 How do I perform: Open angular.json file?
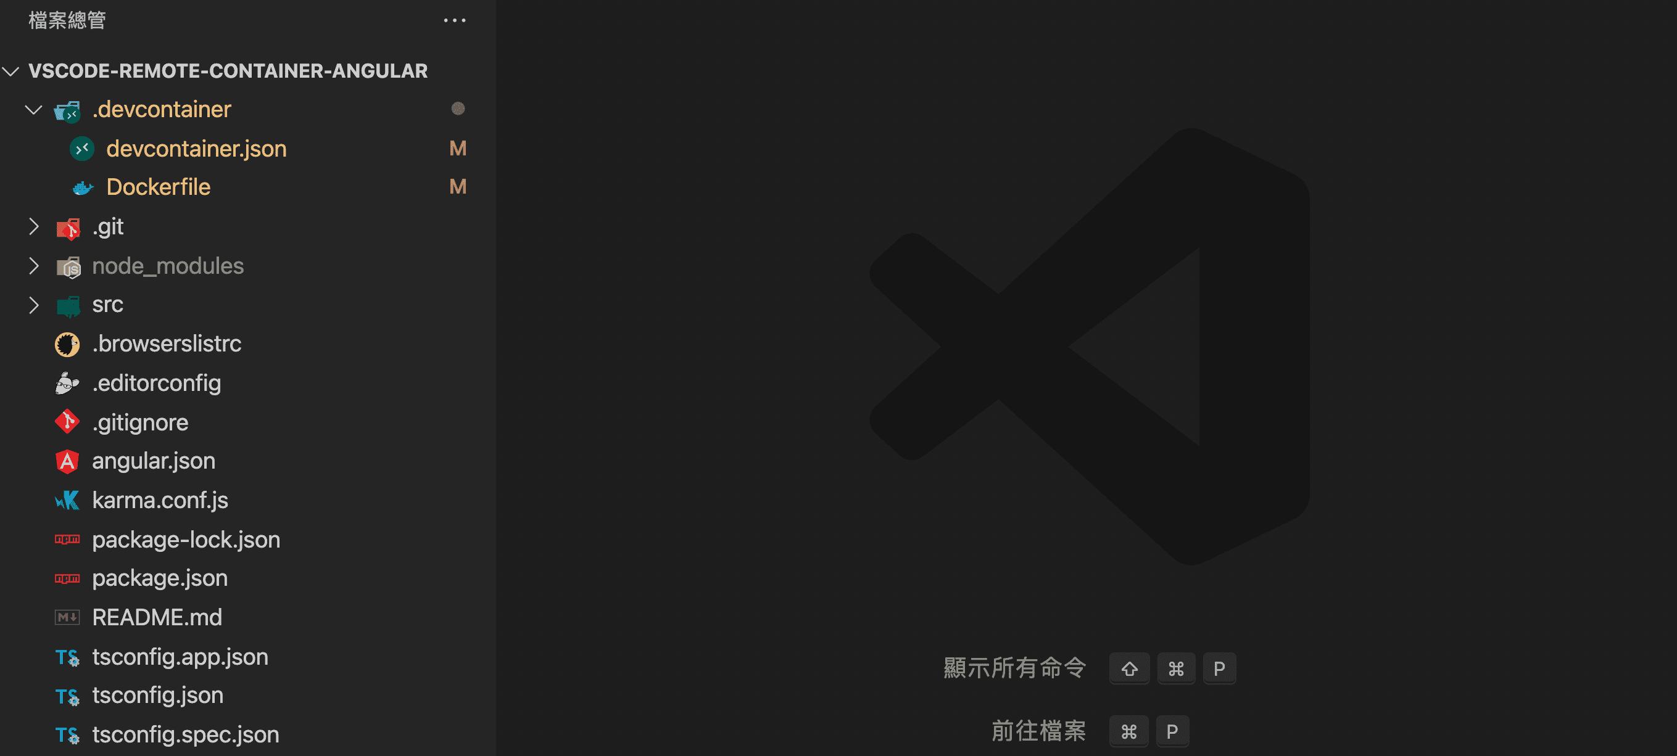coord(154,461)
